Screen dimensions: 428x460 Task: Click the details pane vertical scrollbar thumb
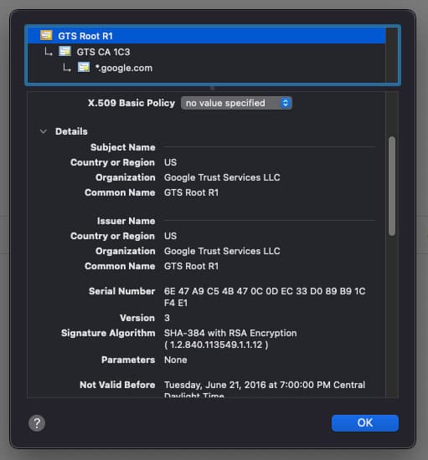[x=392, y=186]
